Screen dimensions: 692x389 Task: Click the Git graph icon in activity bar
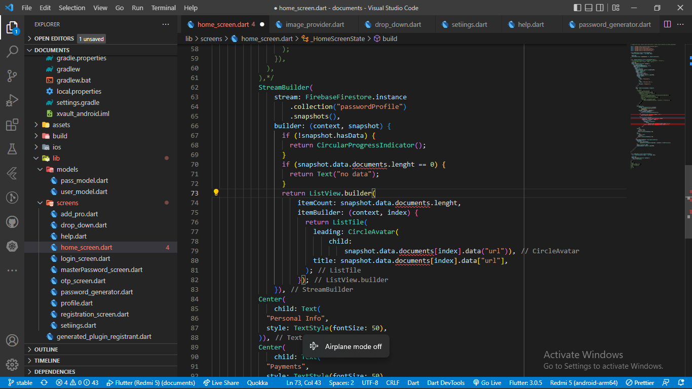(x=12, y=198)
